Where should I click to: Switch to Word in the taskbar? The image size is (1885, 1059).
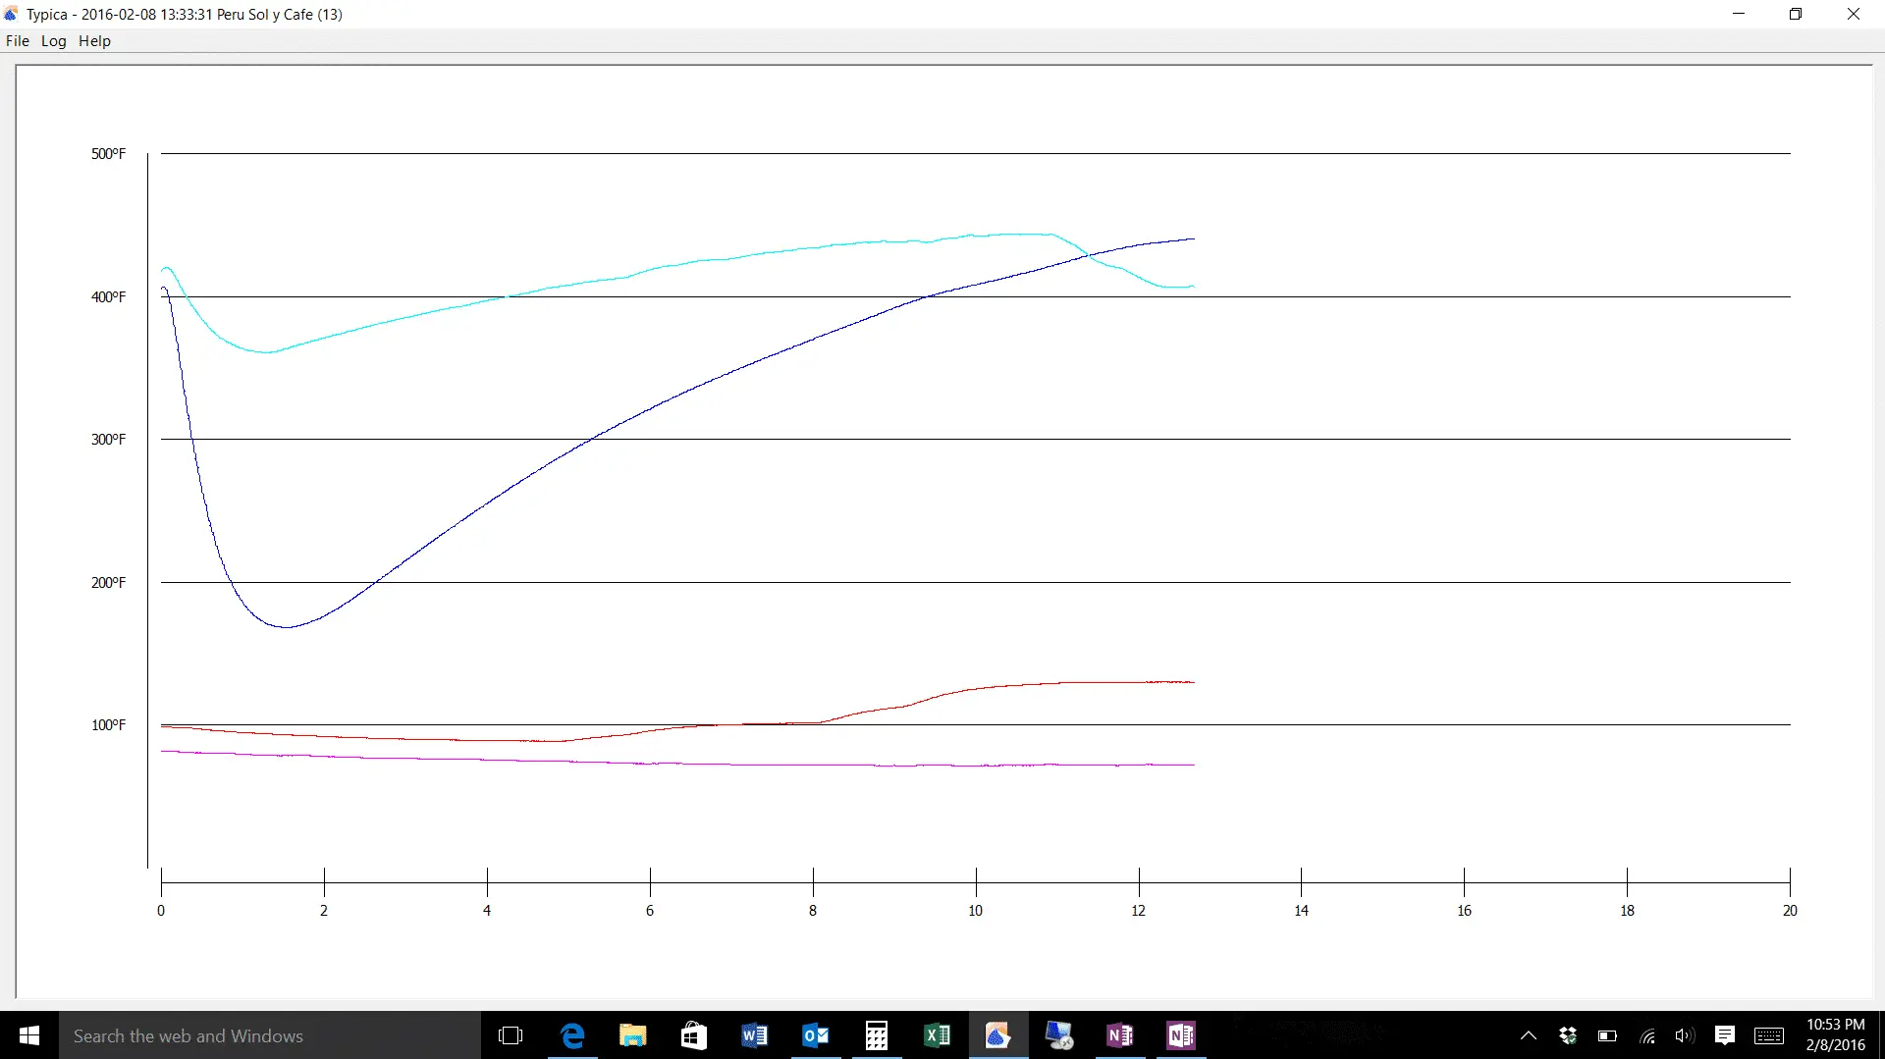pyautogui.click(x=754, y=1035)
